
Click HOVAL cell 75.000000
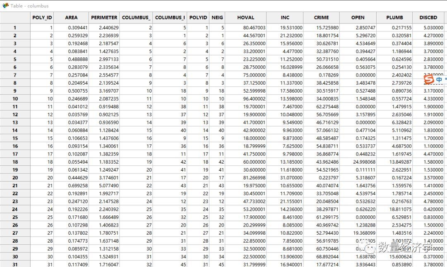(246, 75)
